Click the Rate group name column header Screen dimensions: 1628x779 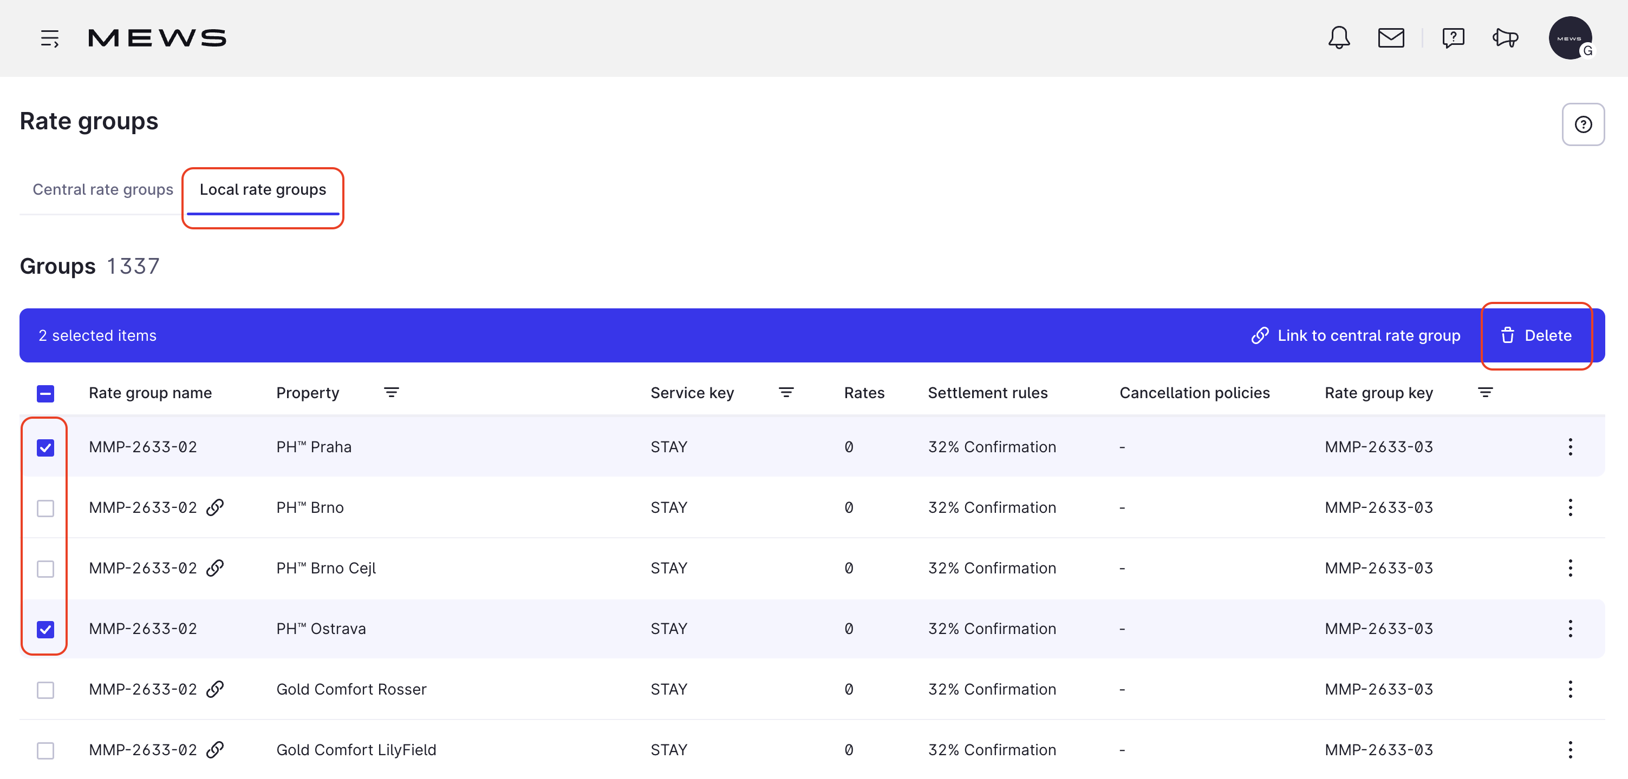(151, 393)
